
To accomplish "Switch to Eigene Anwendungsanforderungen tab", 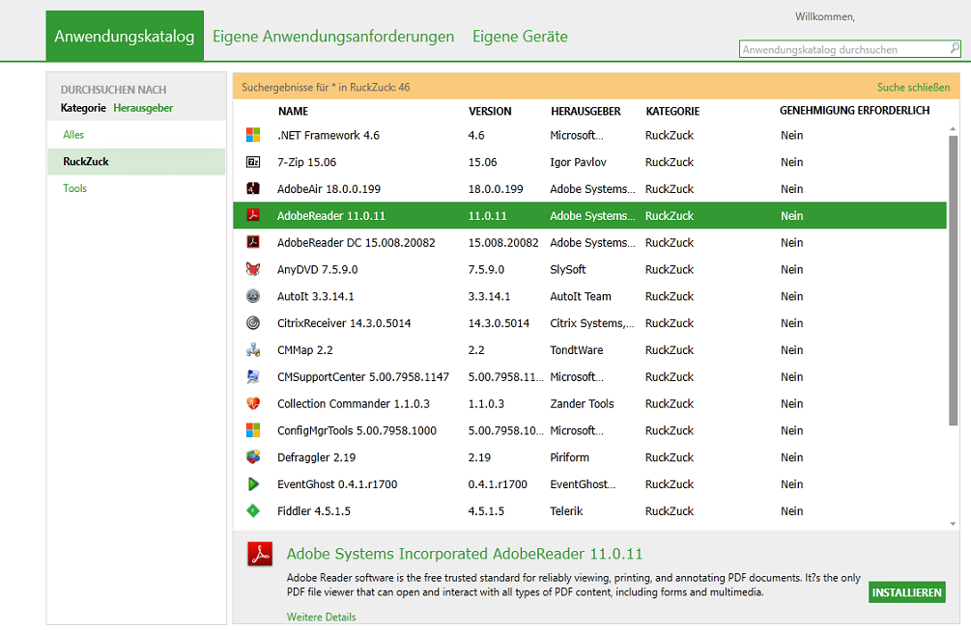I will click(333, 37).
